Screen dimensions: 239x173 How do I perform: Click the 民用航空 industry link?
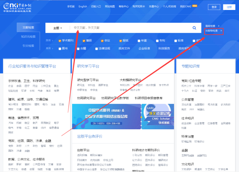[x=45, y=123]
